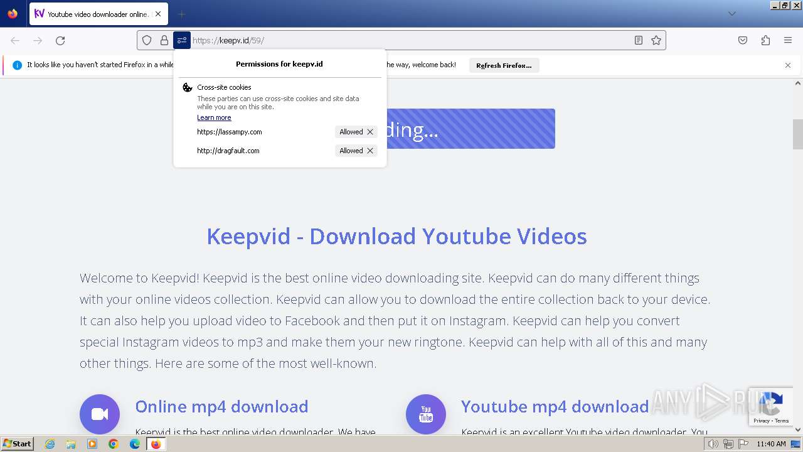Open the reCAPTCHA Terms link
This screenshot has height=452, width=803.
tap(782, 421)
